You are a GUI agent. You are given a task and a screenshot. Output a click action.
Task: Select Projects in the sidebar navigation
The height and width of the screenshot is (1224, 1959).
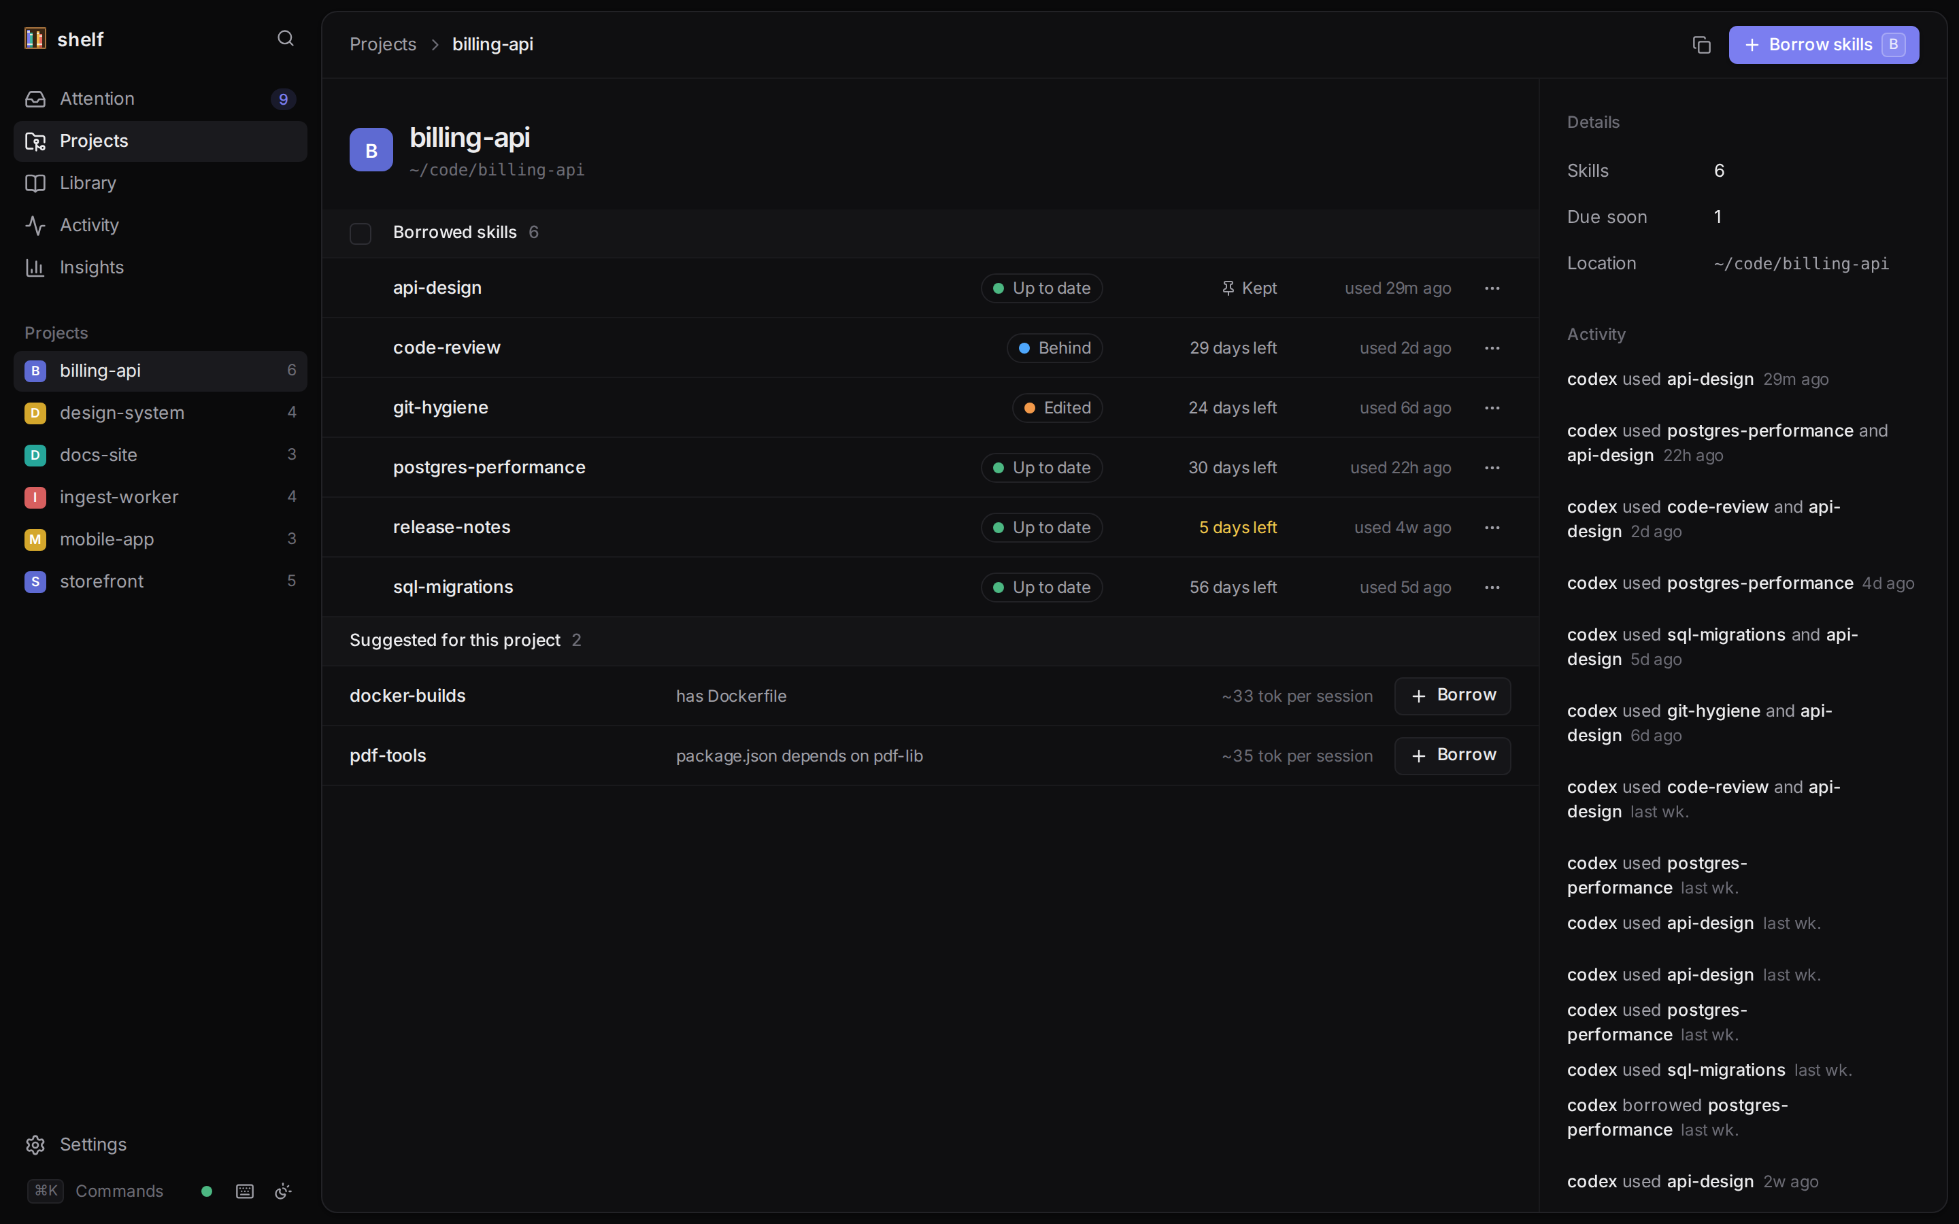click(x=161, y=141)
